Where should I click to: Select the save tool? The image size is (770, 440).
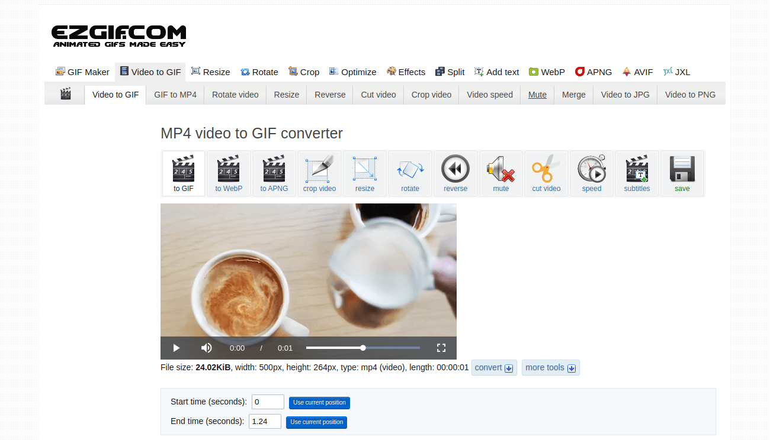pos(682,173)
